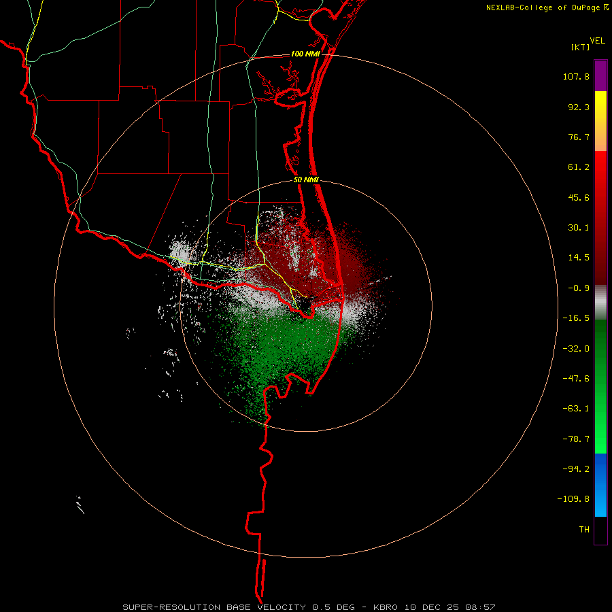Click the purple color band in legend
612x612 pixels.
coord(600,75)
